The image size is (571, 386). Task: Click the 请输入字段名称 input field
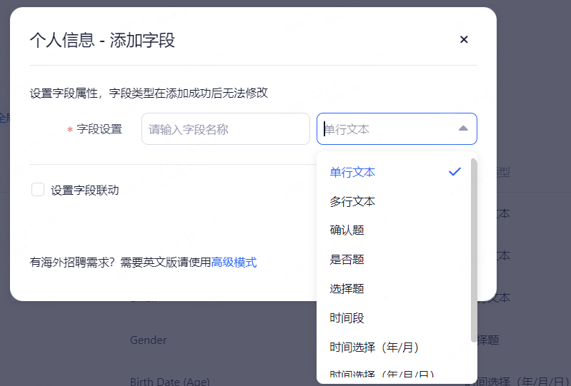tap(225, 129)
